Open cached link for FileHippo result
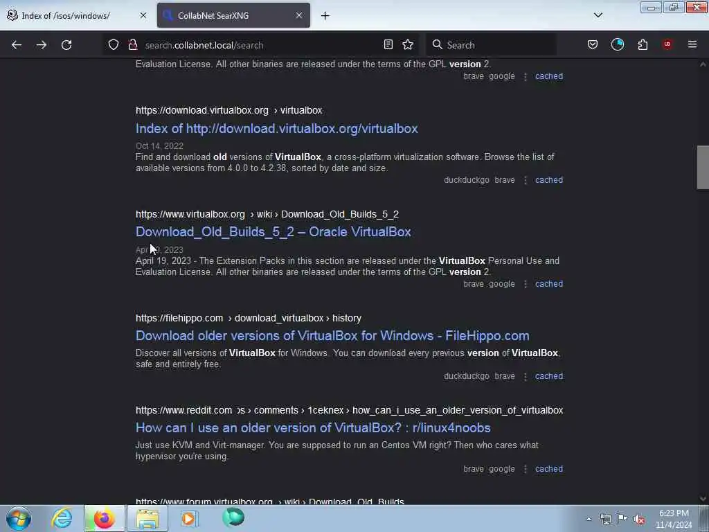The image size is (709, 532). click(x=549, y=376)
